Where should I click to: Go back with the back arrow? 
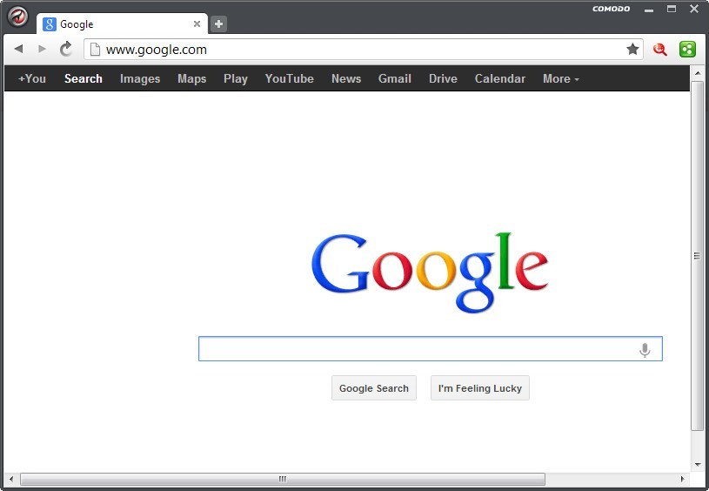[18, 49]
